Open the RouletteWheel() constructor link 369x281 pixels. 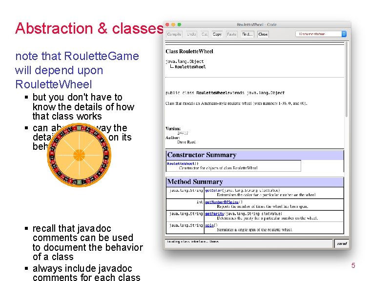pos(181,163)
